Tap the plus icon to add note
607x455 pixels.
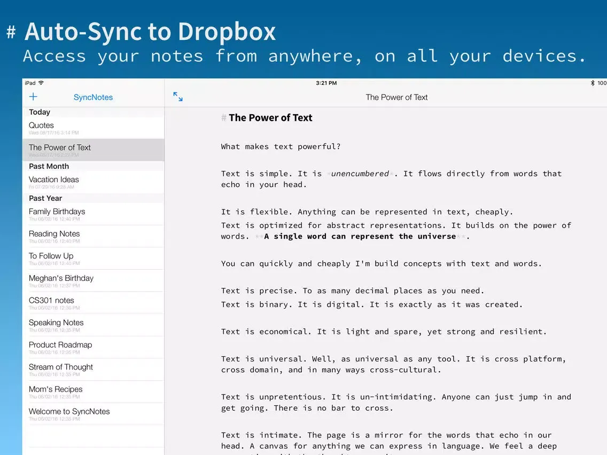[x=33, y=97]
